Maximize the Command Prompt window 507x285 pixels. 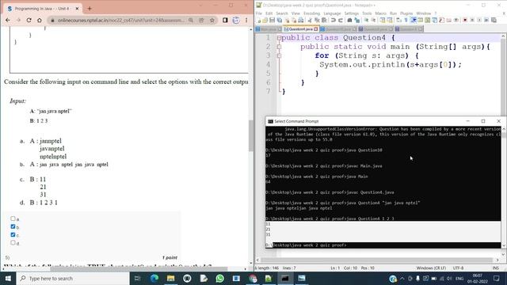pyautogui.click(x=483, y=121)
